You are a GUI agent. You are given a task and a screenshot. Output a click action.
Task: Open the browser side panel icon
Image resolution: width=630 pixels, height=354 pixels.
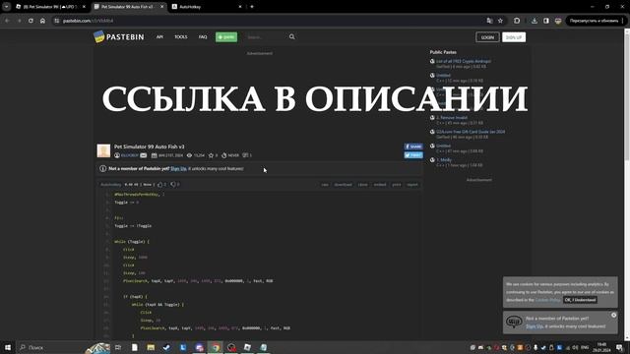(x=546, y=21)
